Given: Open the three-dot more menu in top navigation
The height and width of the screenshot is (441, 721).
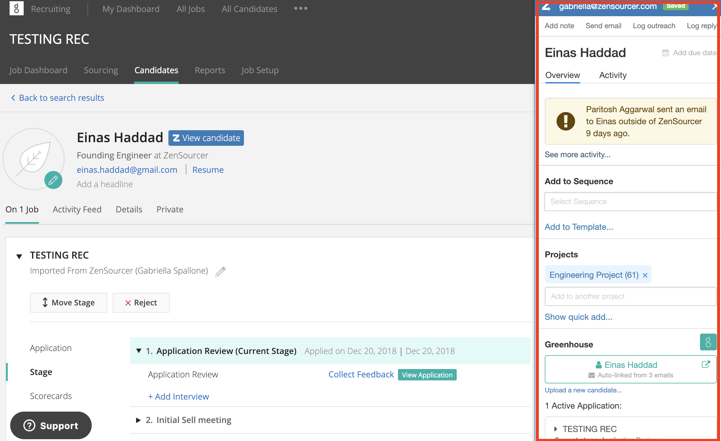Looking at the screenshot, I should click(301, 8).
